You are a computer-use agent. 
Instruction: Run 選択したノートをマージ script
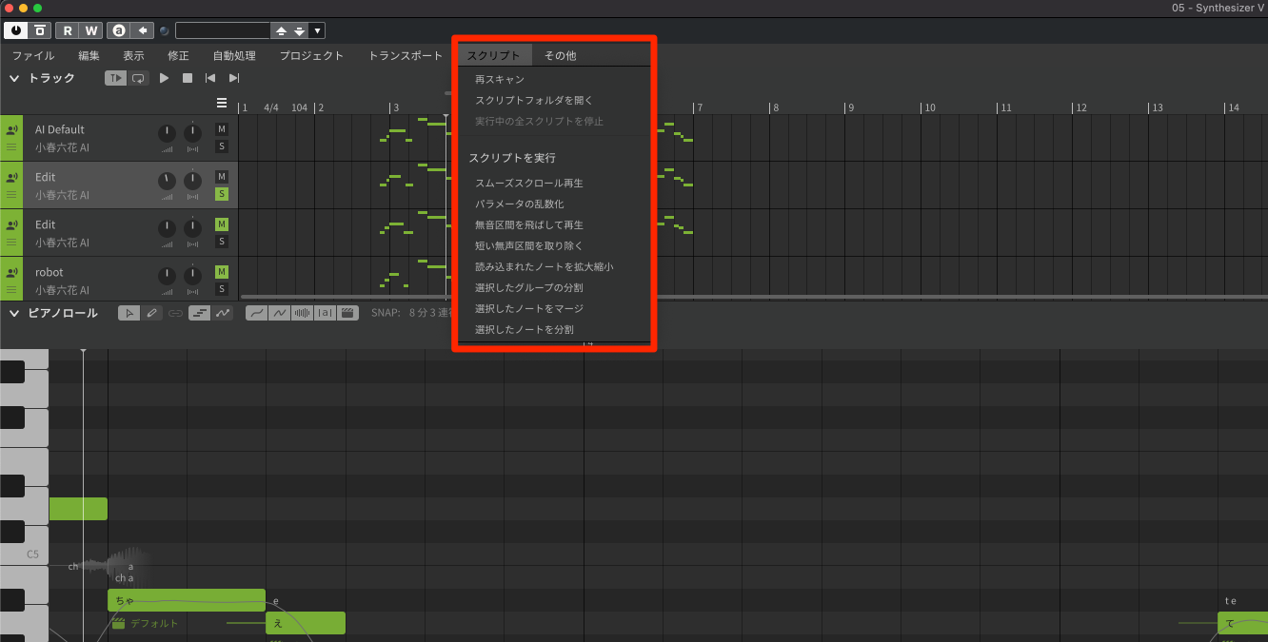pos(529,308)
